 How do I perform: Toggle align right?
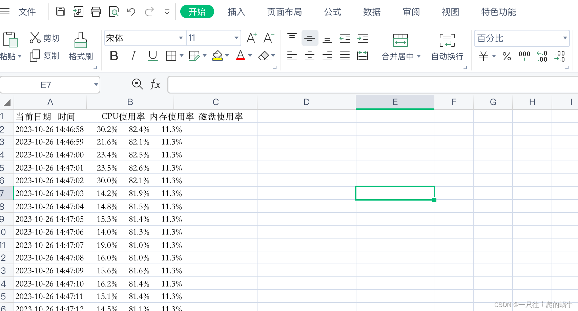click(327, 56)
